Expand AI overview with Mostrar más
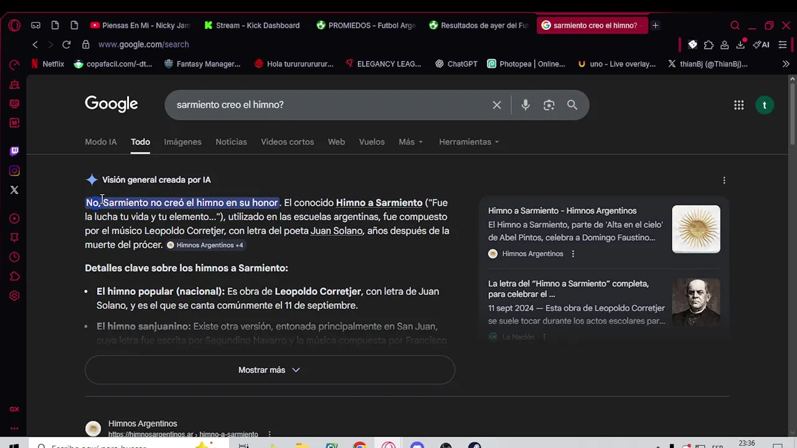 [x=270, y=370]
